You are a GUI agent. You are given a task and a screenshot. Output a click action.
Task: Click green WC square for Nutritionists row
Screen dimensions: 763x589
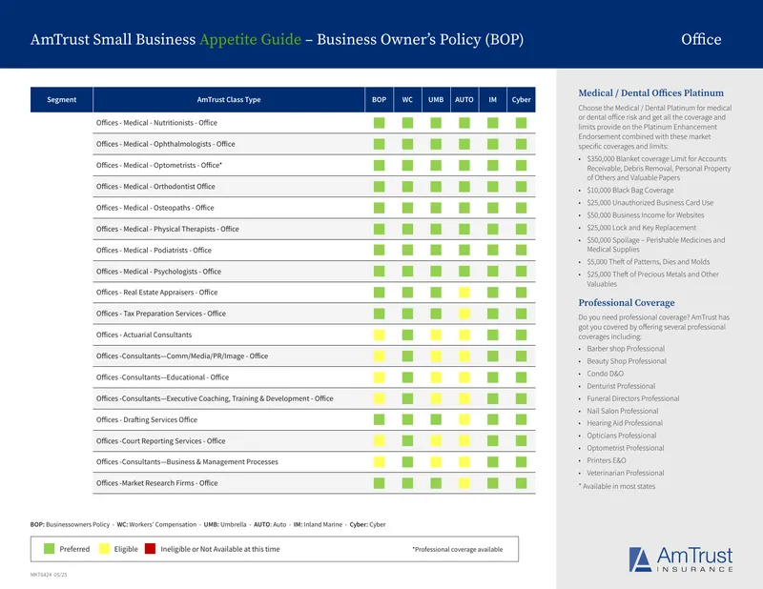click(x=407, y=123)
